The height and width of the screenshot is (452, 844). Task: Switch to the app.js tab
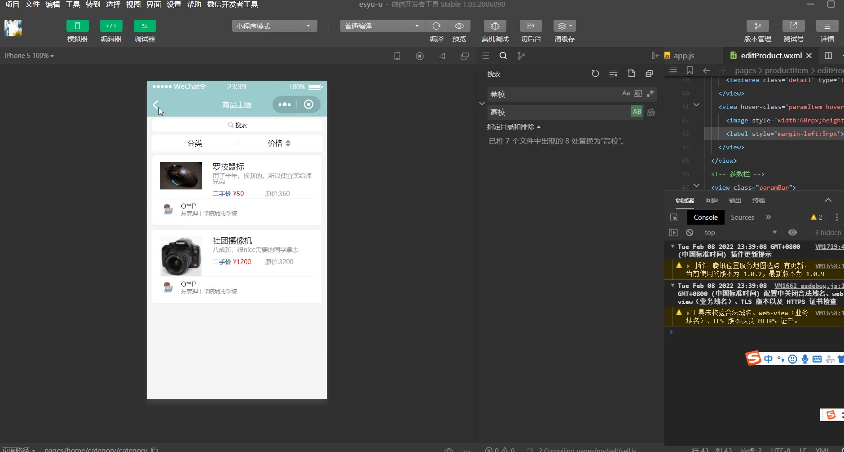pyautogui.click(x=684, y=56)
